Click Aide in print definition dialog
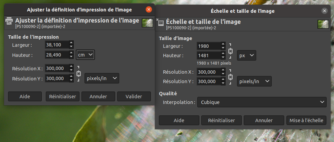Image resolution: width=334 pixels, height=142 pixels. coord(25,97)
